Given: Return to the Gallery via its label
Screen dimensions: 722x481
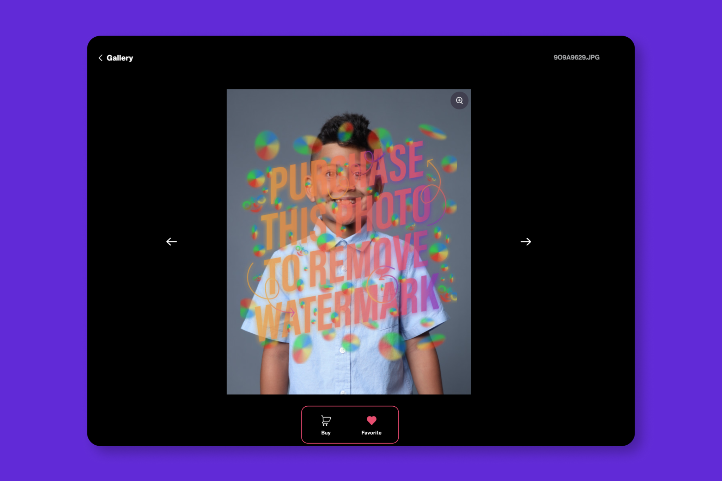Looking at the screenshot, I should tap(120, 58).
